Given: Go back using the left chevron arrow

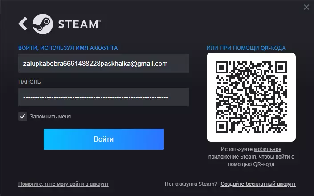Looking at the screenshot, I should point(23,24).
